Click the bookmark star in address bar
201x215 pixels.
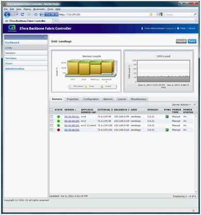tap(151, 15)
